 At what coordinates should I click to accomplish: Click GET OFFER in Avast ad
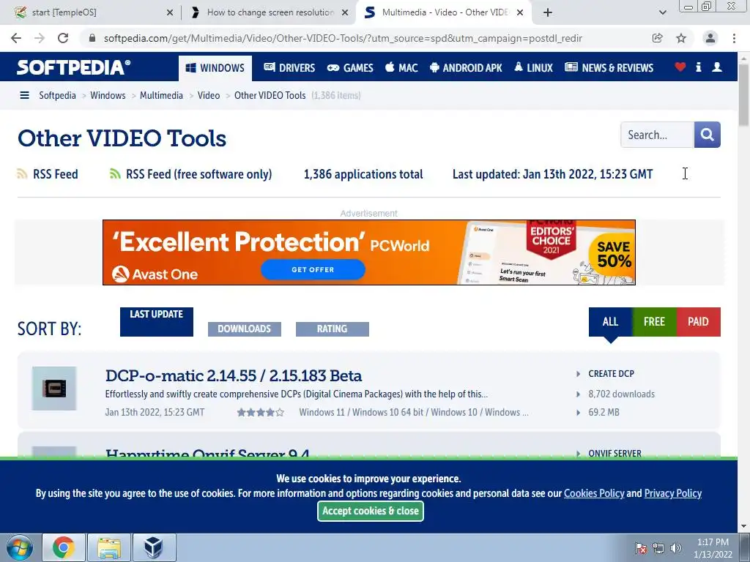coord(313,269)
